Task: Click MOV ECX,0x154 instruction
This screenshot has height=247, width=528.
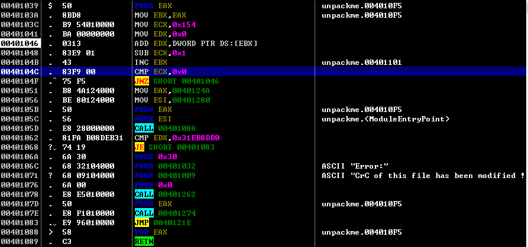Action: click(x=165, y=25)
